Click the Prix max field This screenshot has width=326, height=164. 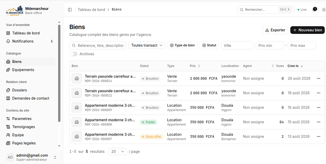(x=302, y=45)
